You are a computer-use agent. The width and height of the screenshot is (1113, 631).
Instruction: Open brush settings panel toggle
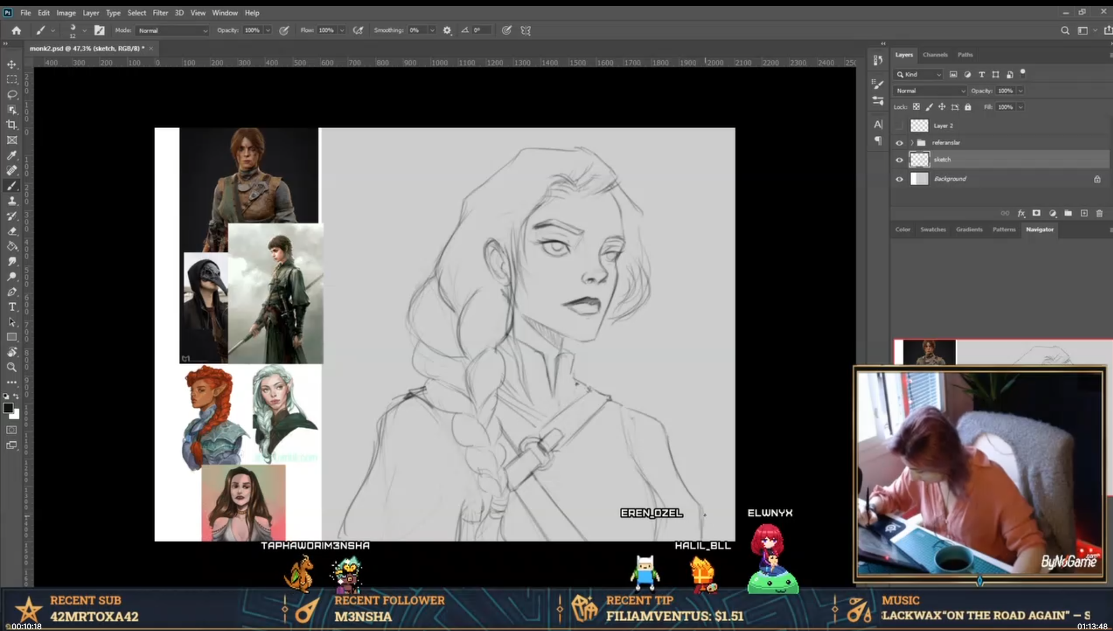coord(100,30)
